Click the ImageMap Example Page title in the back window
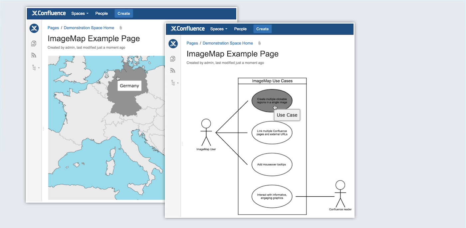466x228 pixels. pos(94,39)
